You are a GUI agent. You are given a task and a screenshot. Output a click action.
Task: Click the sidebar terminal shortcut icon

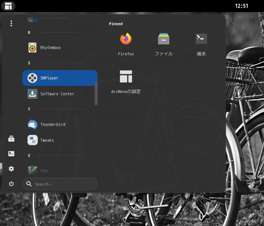tap(11, 154)
